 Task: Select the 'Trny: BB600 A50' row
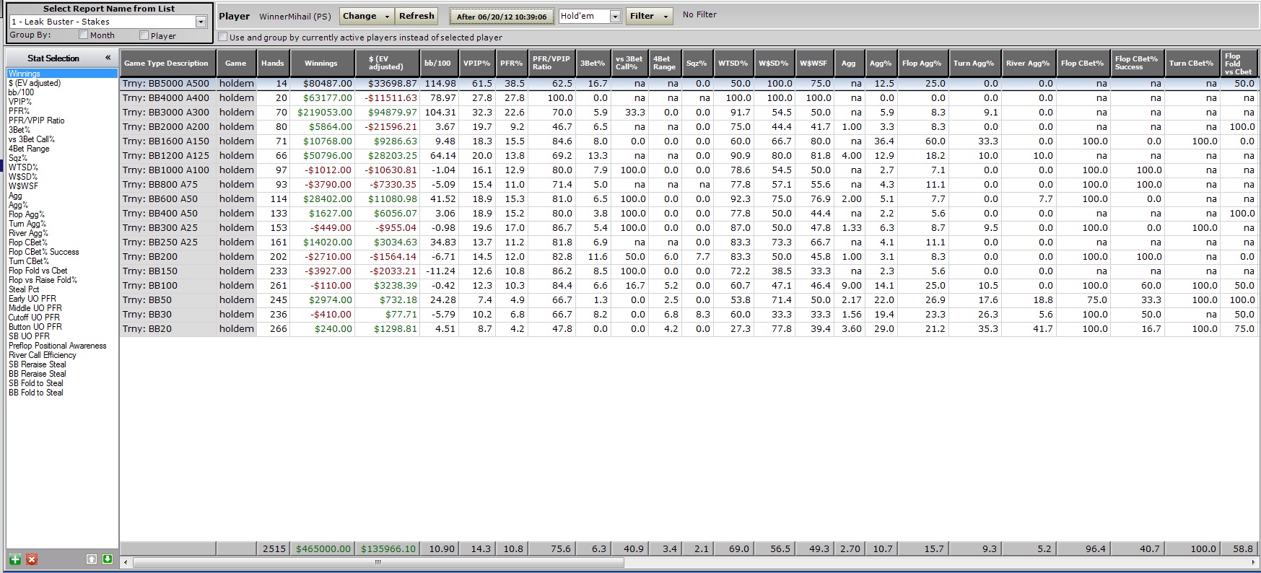(x=689, y=199)
